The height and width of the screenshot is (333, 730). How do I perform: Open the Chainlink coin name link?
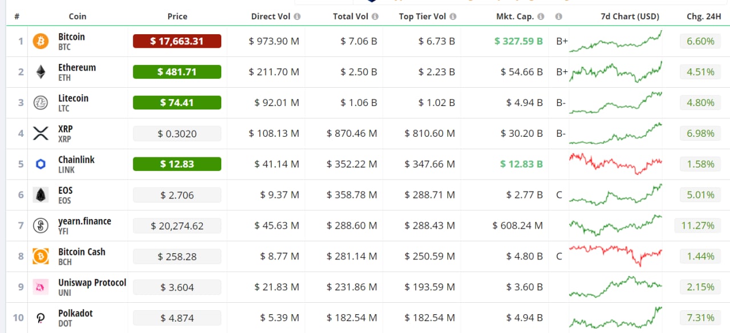76,160
